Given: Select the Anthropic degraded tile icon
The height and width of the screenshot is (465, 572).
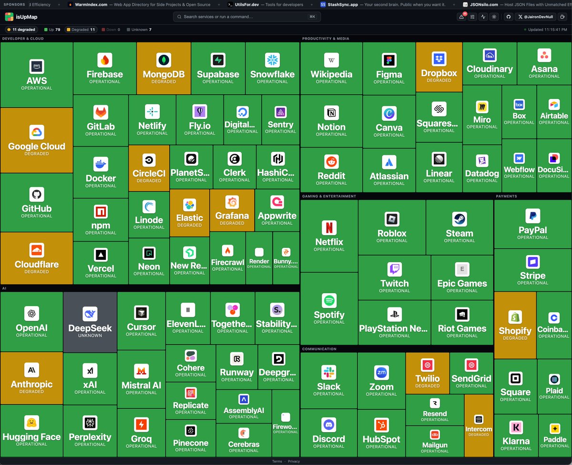Looking at the screenshot, I should click(31, 370).
